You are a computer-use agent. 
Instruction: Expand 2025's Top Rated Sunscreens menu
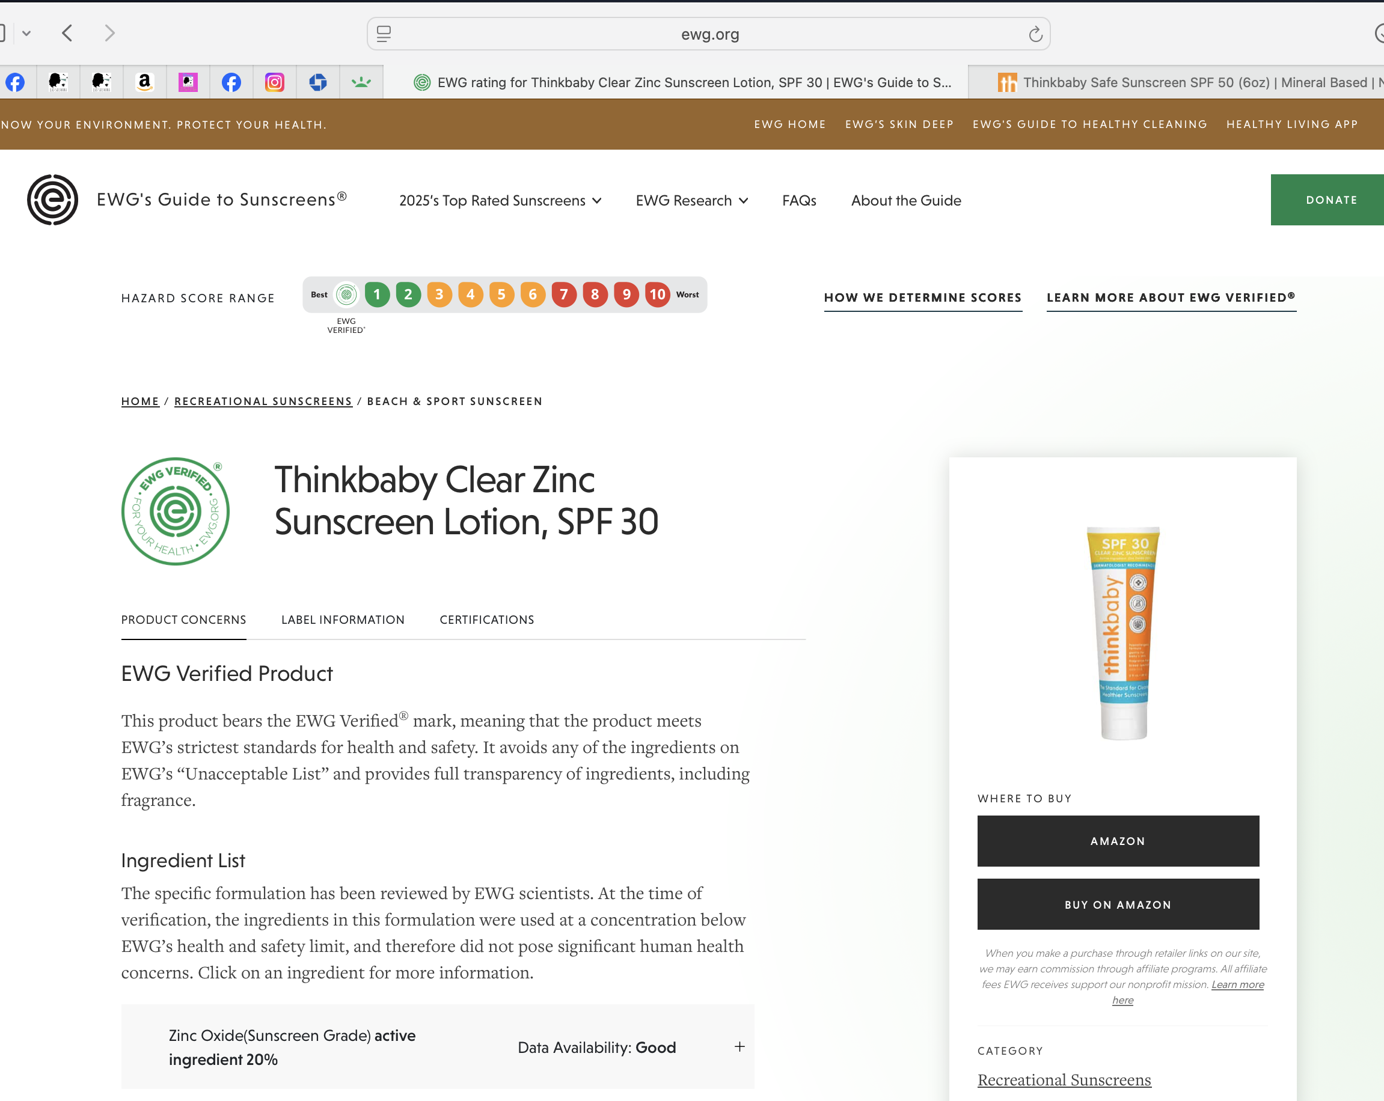[x=500, y=200]
